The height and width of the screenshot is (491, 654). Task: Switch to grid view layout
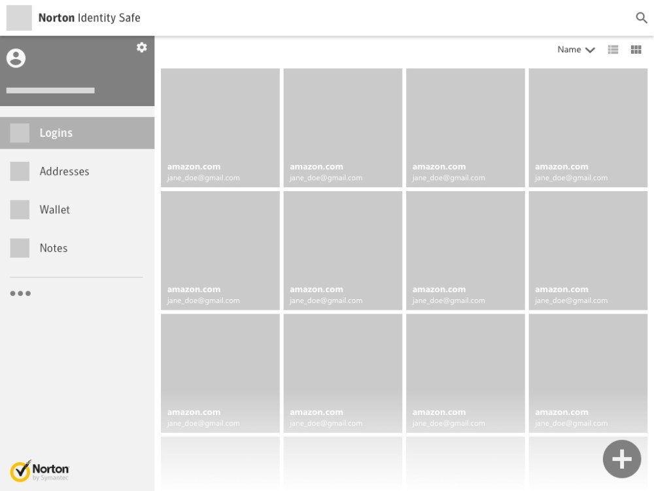click(x=636, y=50)
